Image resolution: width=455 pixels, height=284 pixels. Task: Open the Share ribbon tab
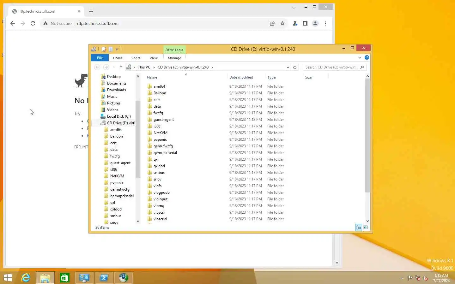click(x=136, y=58)
